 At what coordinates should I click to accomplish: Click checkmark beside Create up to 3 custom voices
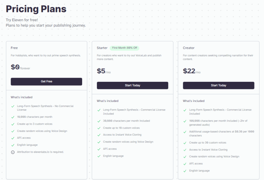pos(13,124)
